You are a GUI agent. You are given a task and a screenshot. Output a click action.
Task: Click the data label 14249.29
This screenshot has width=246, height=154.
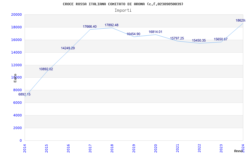[68, 48]
